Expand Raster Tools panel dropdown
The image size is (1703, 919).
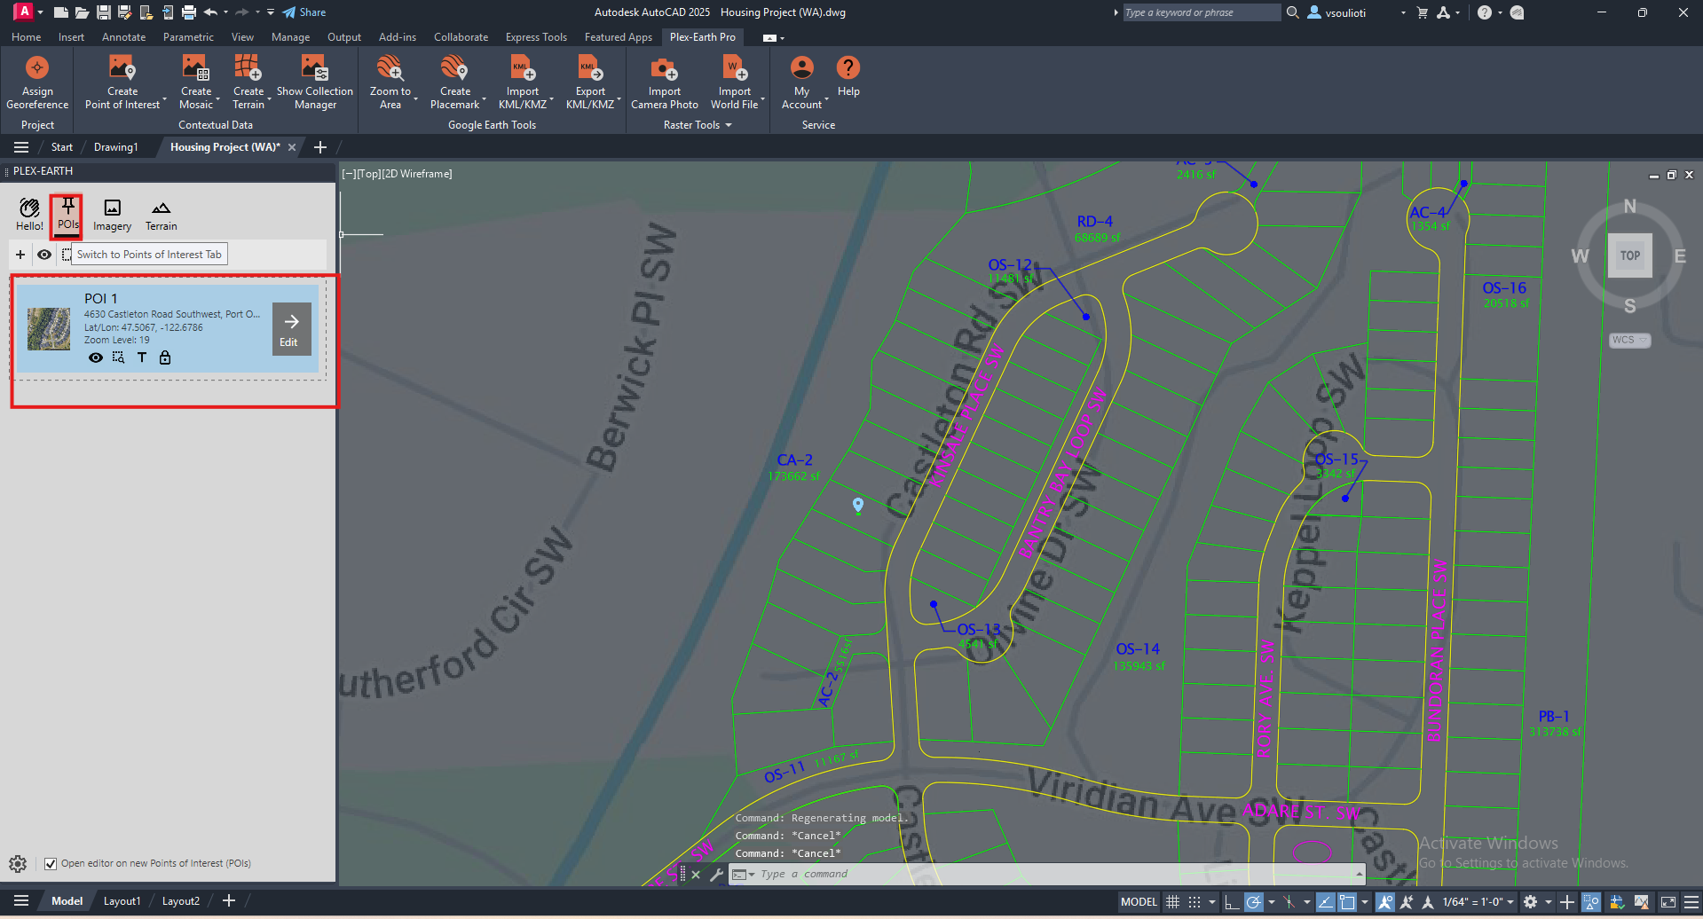(x=698, y=125)
